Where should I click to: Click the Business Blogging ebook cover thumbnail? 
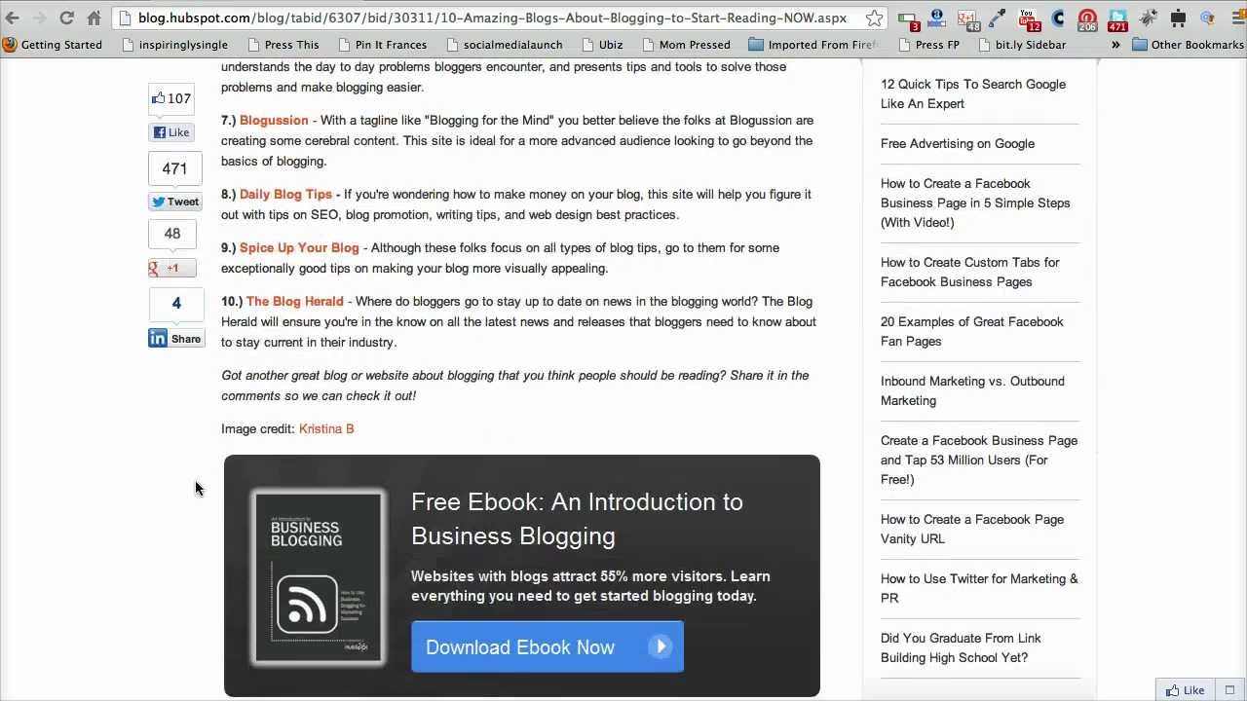[318, 578]
